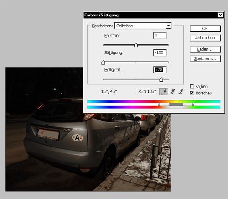228x199 pixels.
Task: Click the gray range bar between color strips
Action: pos(176,105)
